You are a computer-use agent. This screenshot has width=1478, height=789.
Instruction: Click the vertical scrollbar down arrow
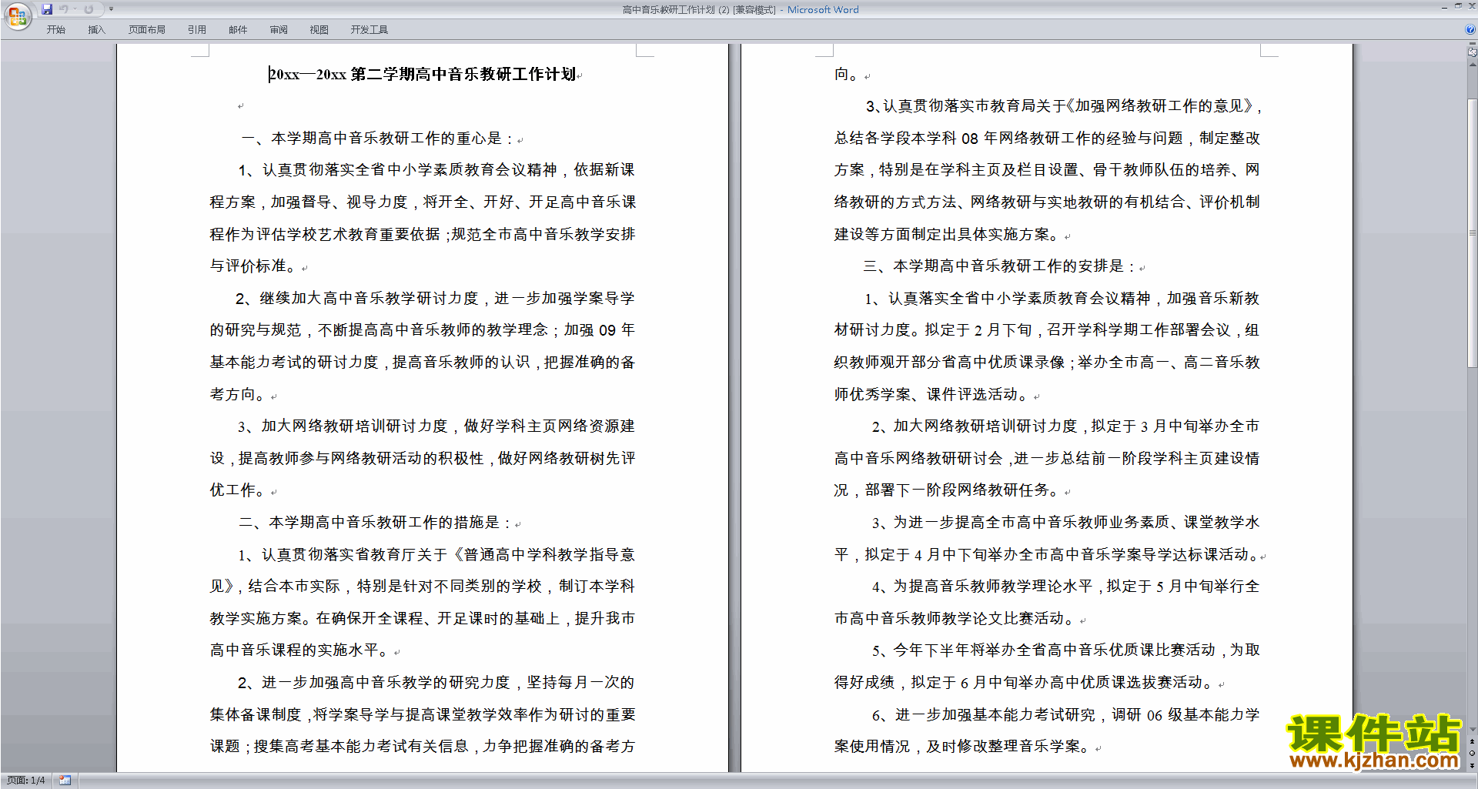point(1472,730)
